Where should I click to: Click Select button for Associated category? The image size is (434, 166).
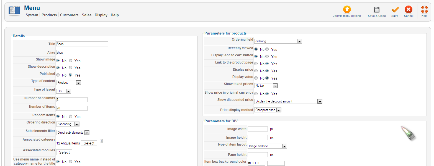[89, 143]
